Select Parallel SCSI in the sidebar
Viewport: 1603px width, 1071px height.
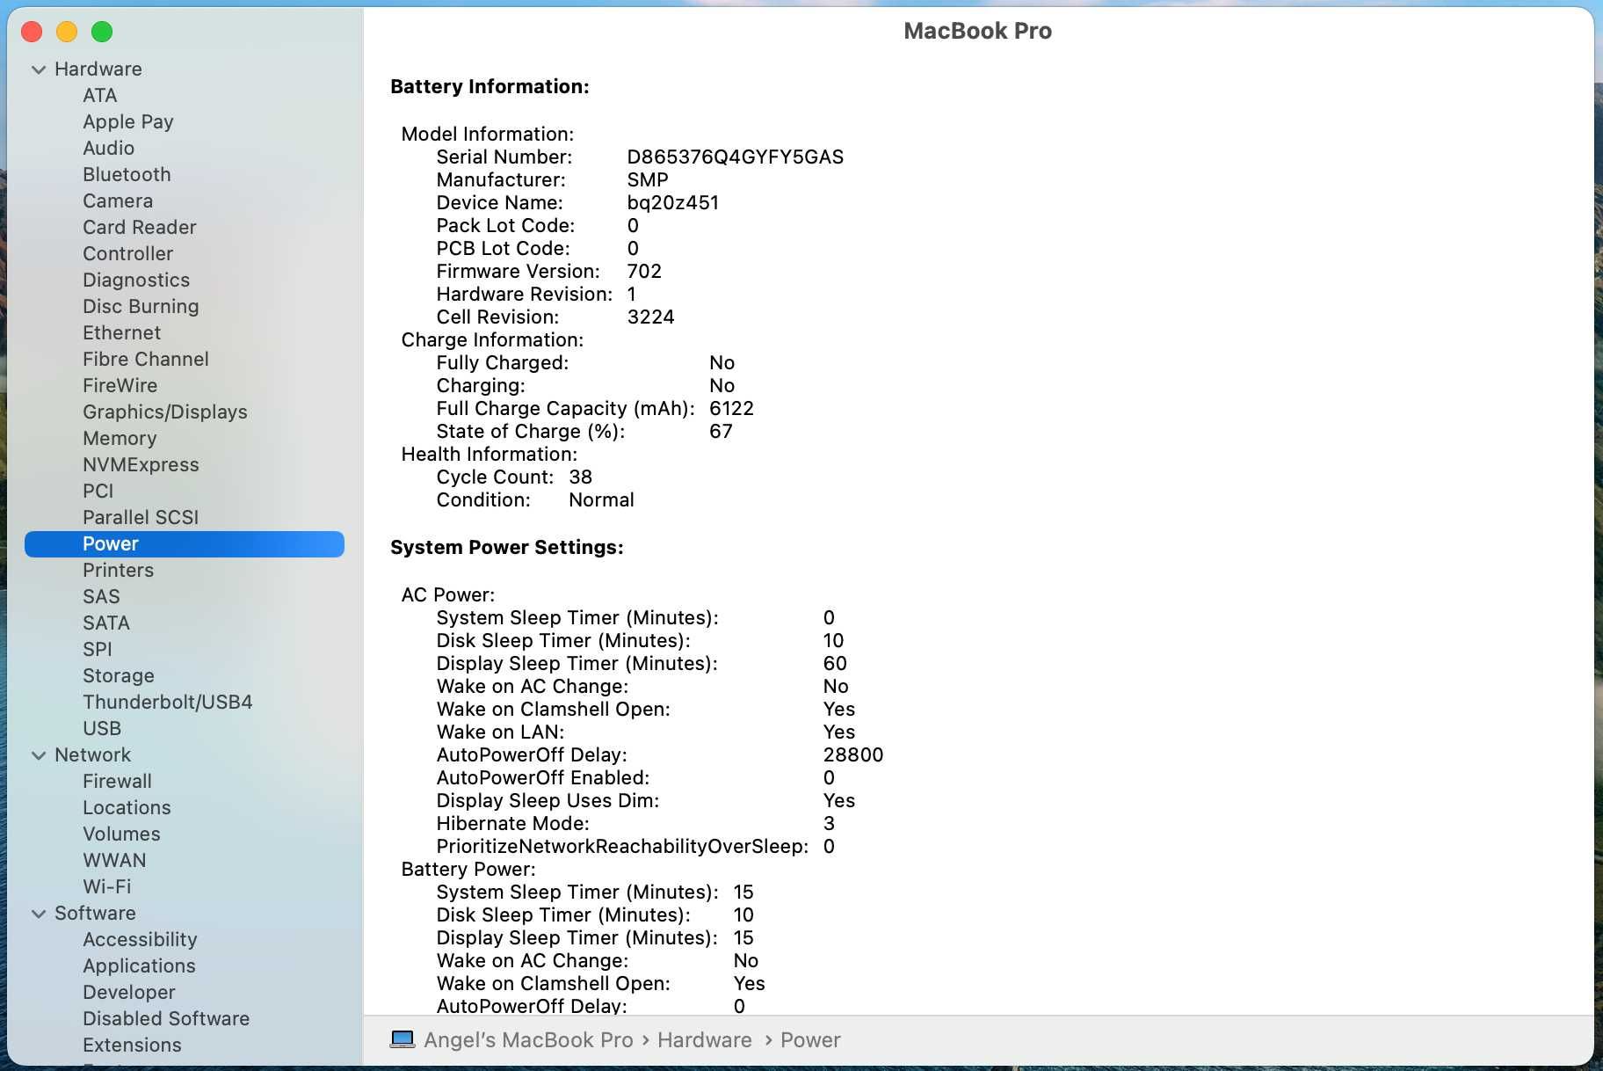(x=141, y=517)
